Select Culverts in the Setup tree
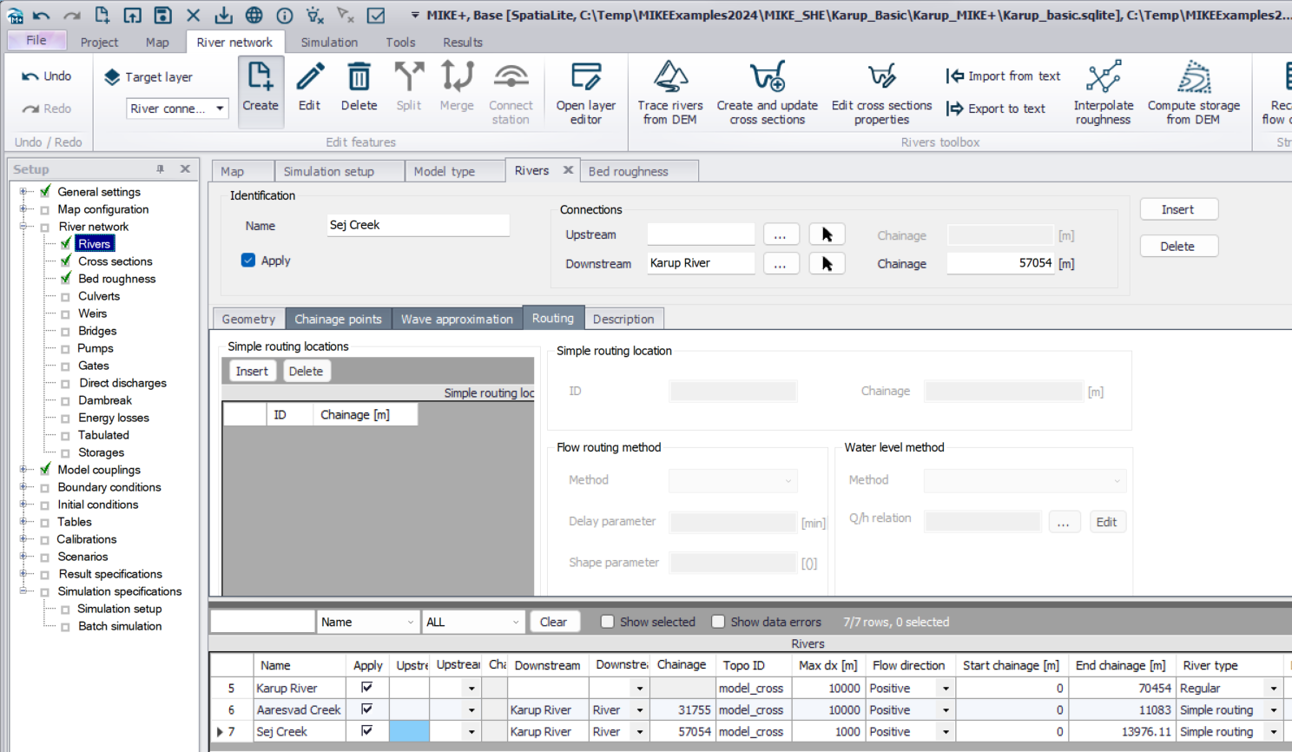Image resolution: width=1292 pixels, height=752 pixels. 99,296
